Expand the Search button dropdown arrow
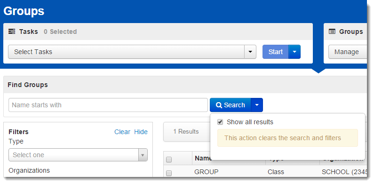The image size is (374, 184). point(257,105)
